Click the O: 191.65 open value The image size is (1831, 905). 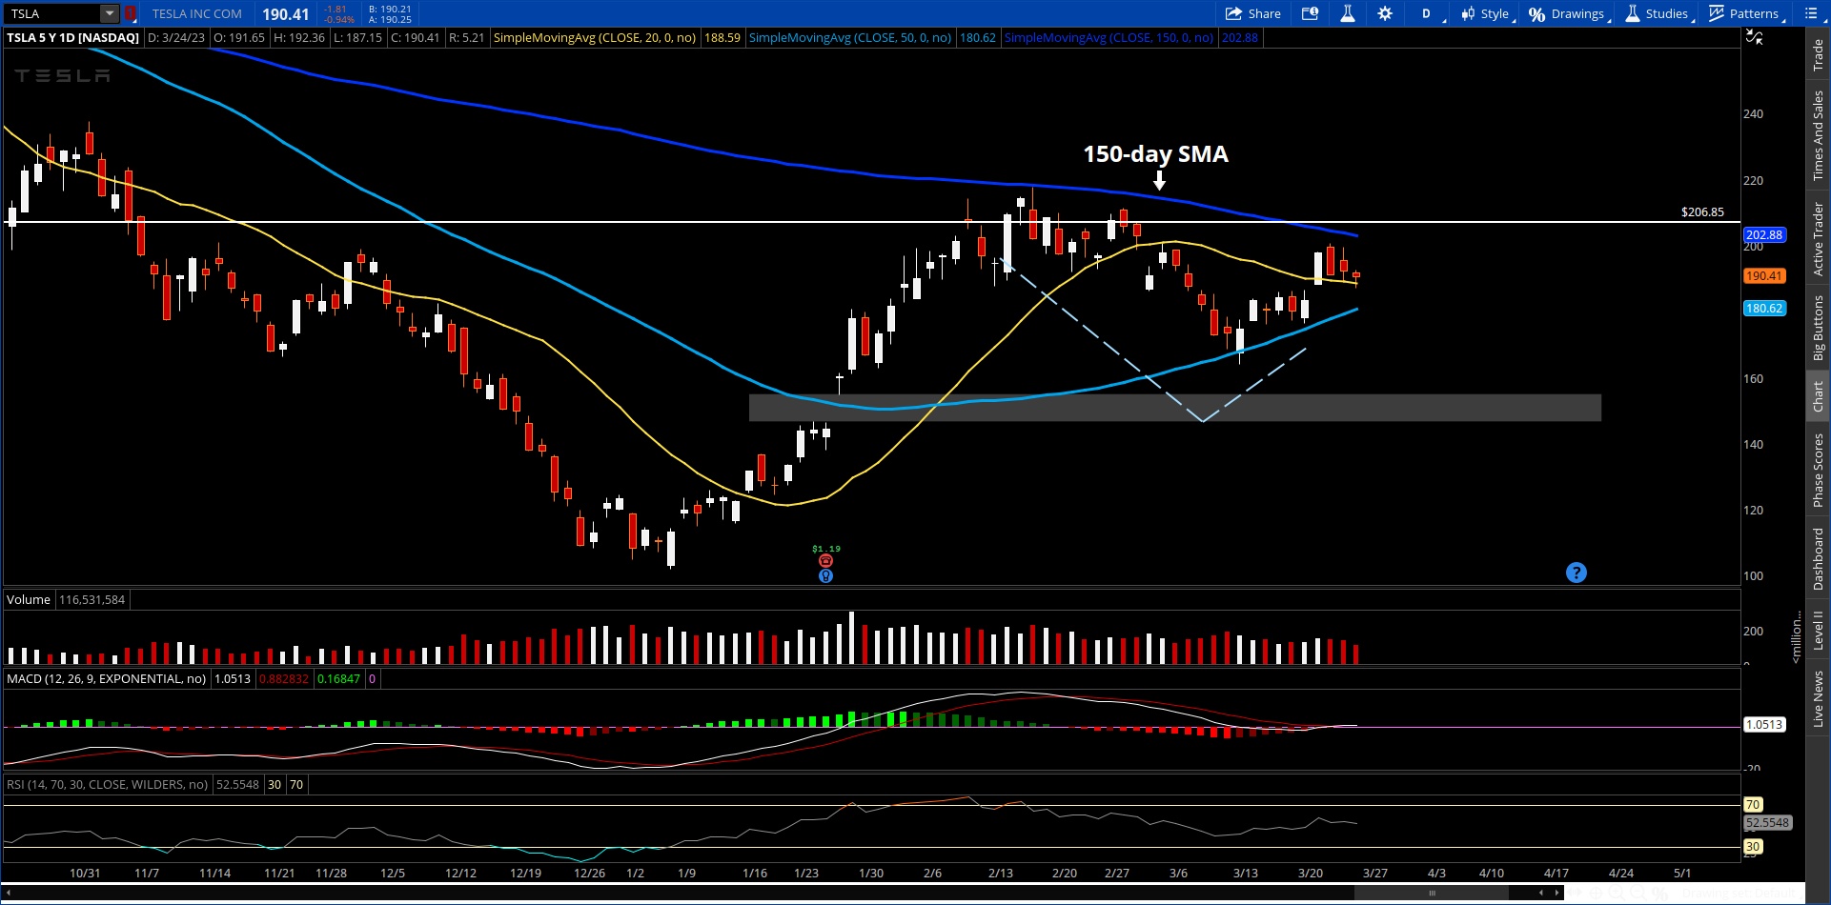pyautogui.click(x=238, y=38)
